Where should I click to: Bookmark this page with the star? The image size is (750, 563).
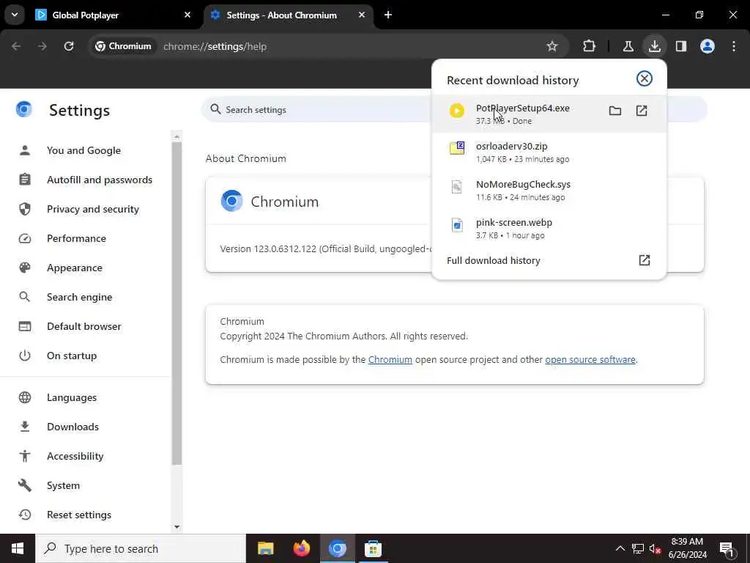(x=552, y=46)
